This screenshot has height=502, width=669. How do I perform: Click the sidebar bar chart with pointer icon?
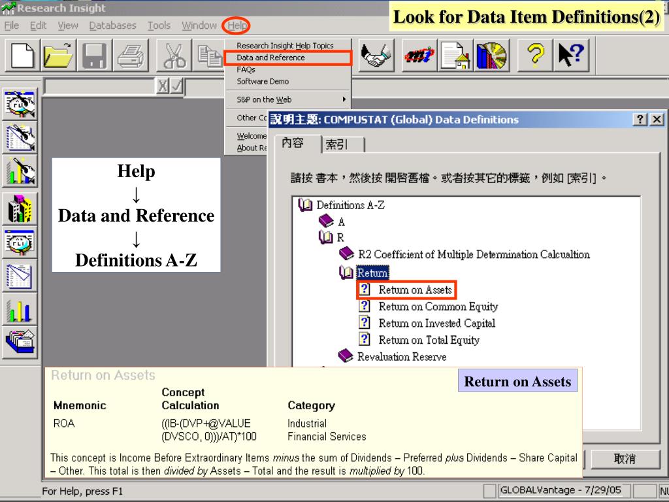(20, 171)
